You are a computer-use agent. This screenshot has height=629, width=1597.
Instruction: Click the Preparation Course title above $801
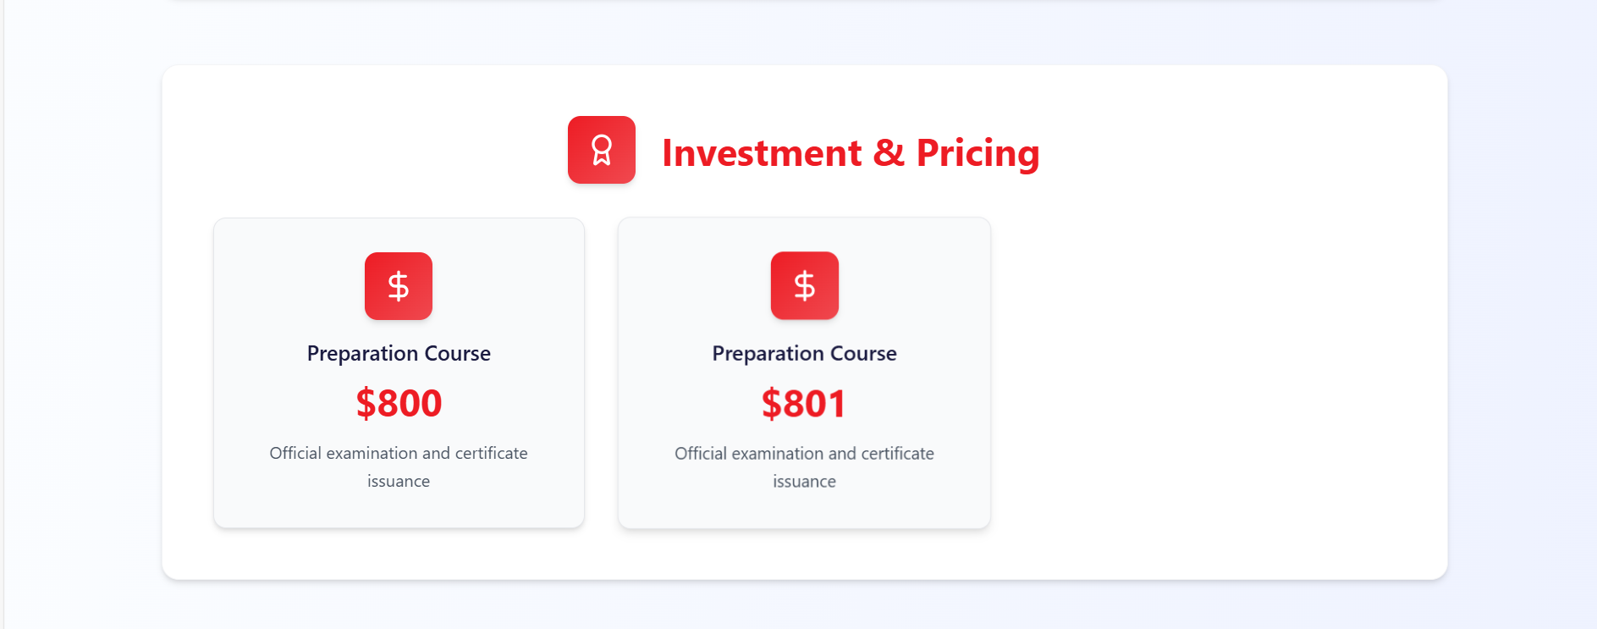pos(804,353)
